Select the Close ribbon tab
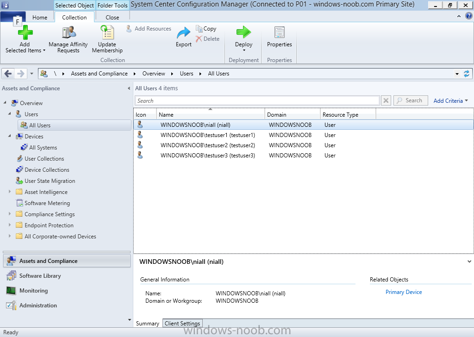 [112, 18]
